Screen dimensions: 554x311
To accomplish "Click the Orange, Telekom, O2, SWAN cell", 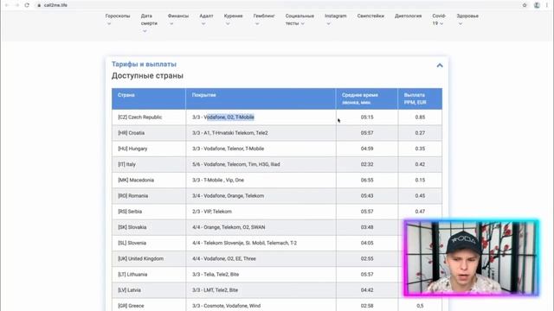I will tap(261, 227).
